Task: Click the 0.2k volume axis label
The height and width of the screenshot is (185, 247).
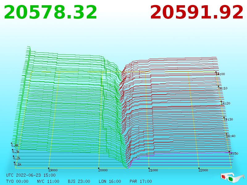Action: click(17, 158)
